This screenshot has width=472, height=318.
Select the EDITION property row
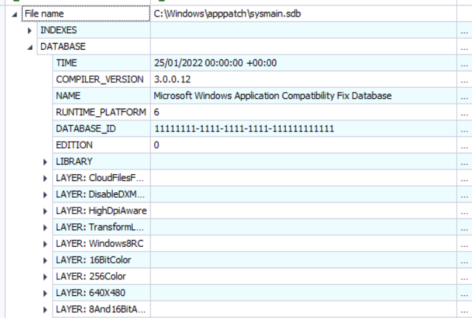pos(102,145)
